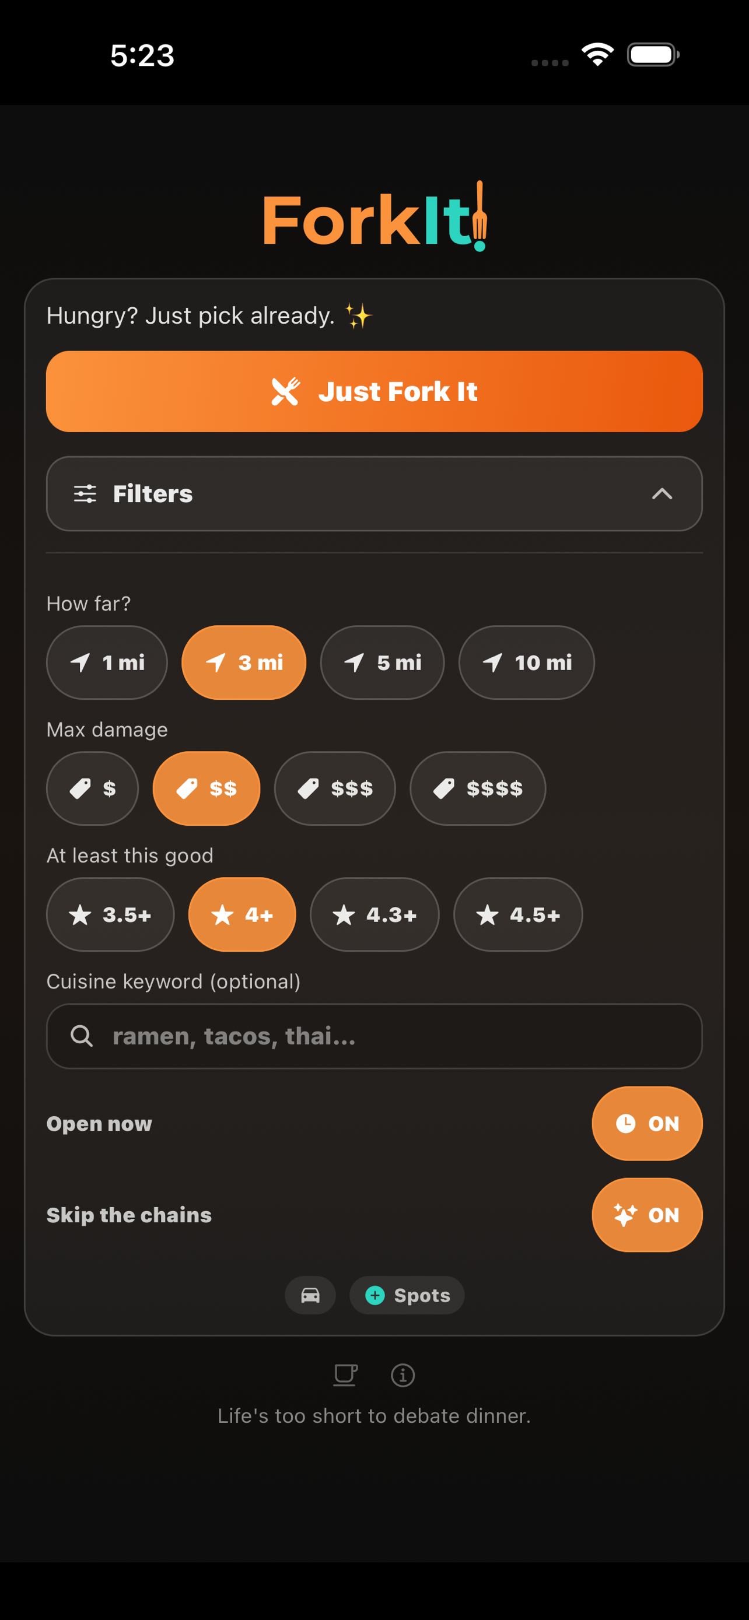The width and height of the screenshot is (749, 1620).
Task: Turn off the Open now toggle
Action: [x=647, y=1124]
